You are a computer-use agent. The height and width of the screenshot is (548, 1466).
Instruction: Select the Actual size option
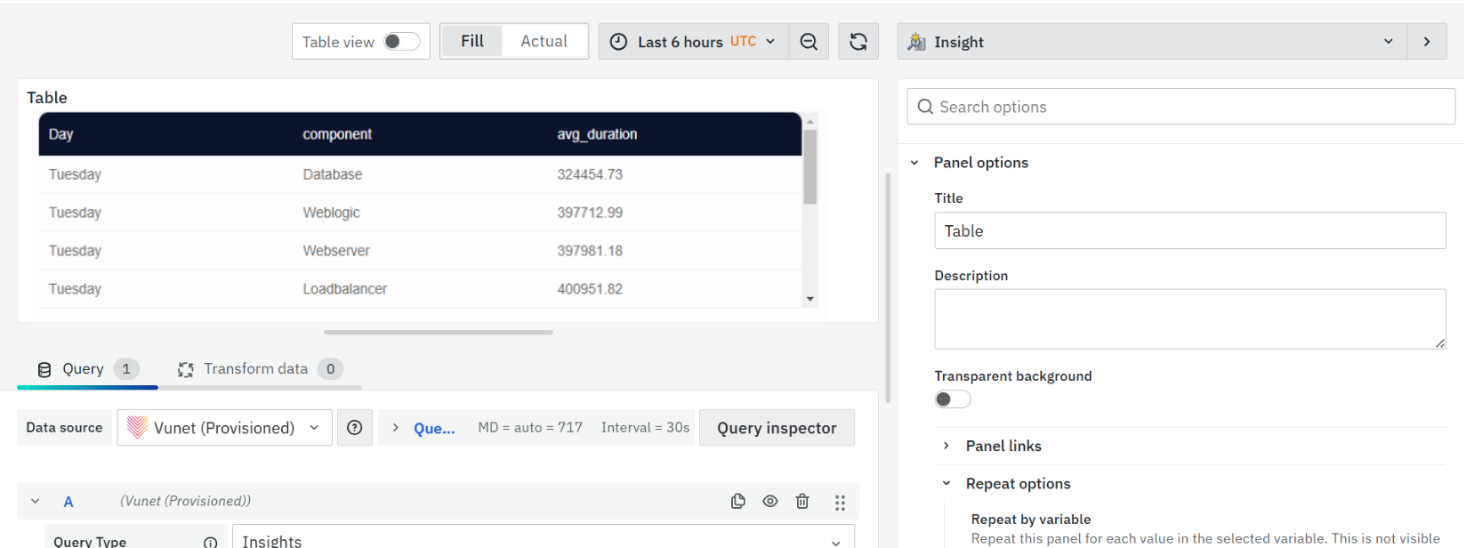544,41
